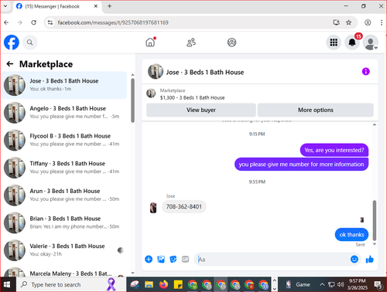Send a thumbs-up like

tap(370, 260)
